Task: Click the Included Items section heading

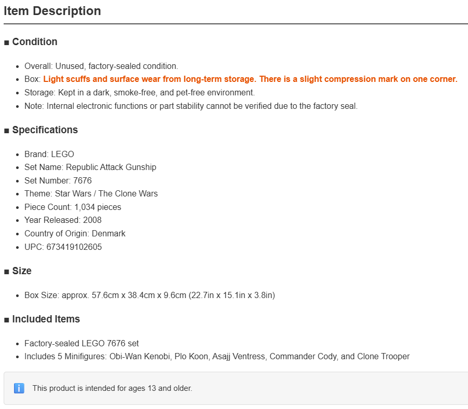Action: pyautogui.click(x=46, y=319)
